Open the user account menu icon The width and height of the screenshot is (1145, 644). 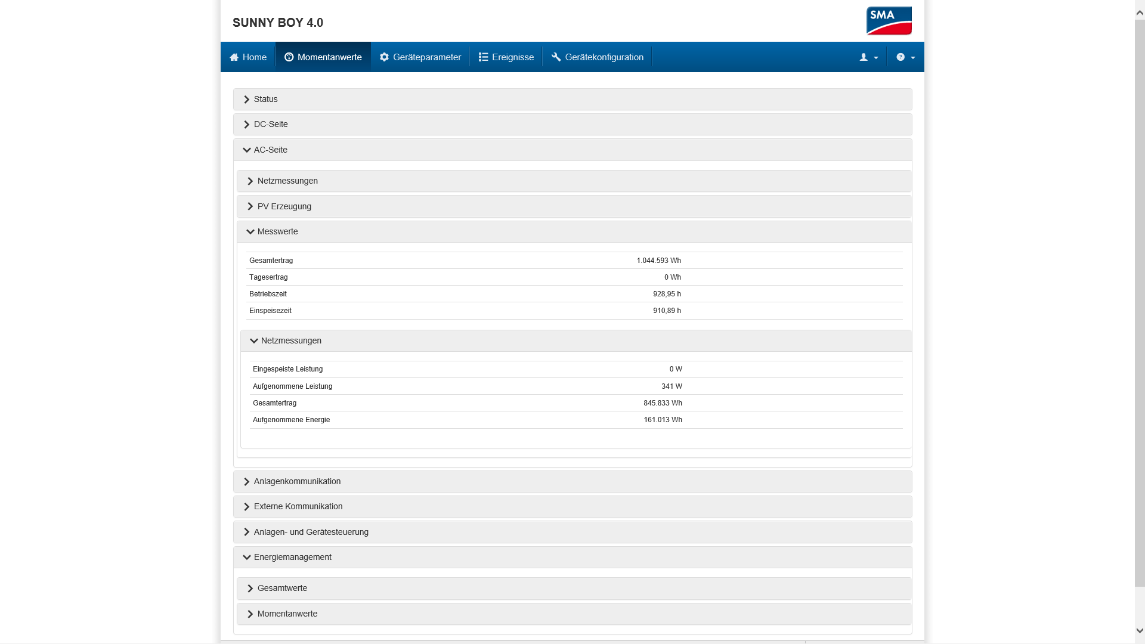pyautogui.click(x=864, y=57)
